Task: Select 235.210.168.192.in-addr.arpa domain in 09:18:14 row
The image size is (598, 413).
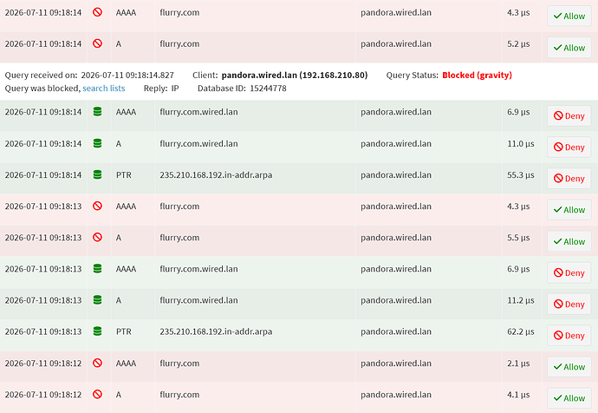Action: point(216,174)
